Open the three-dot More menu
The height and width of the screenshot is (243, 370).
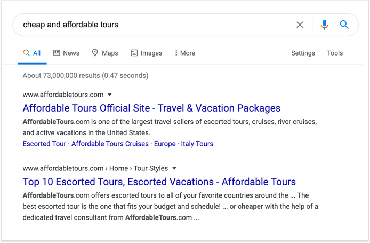pos(185,53)
